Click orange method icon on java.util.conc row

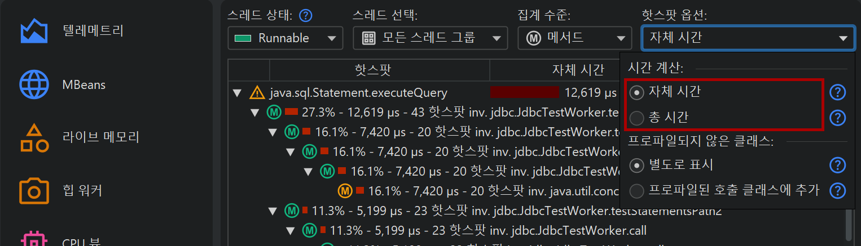click(345, 191)
